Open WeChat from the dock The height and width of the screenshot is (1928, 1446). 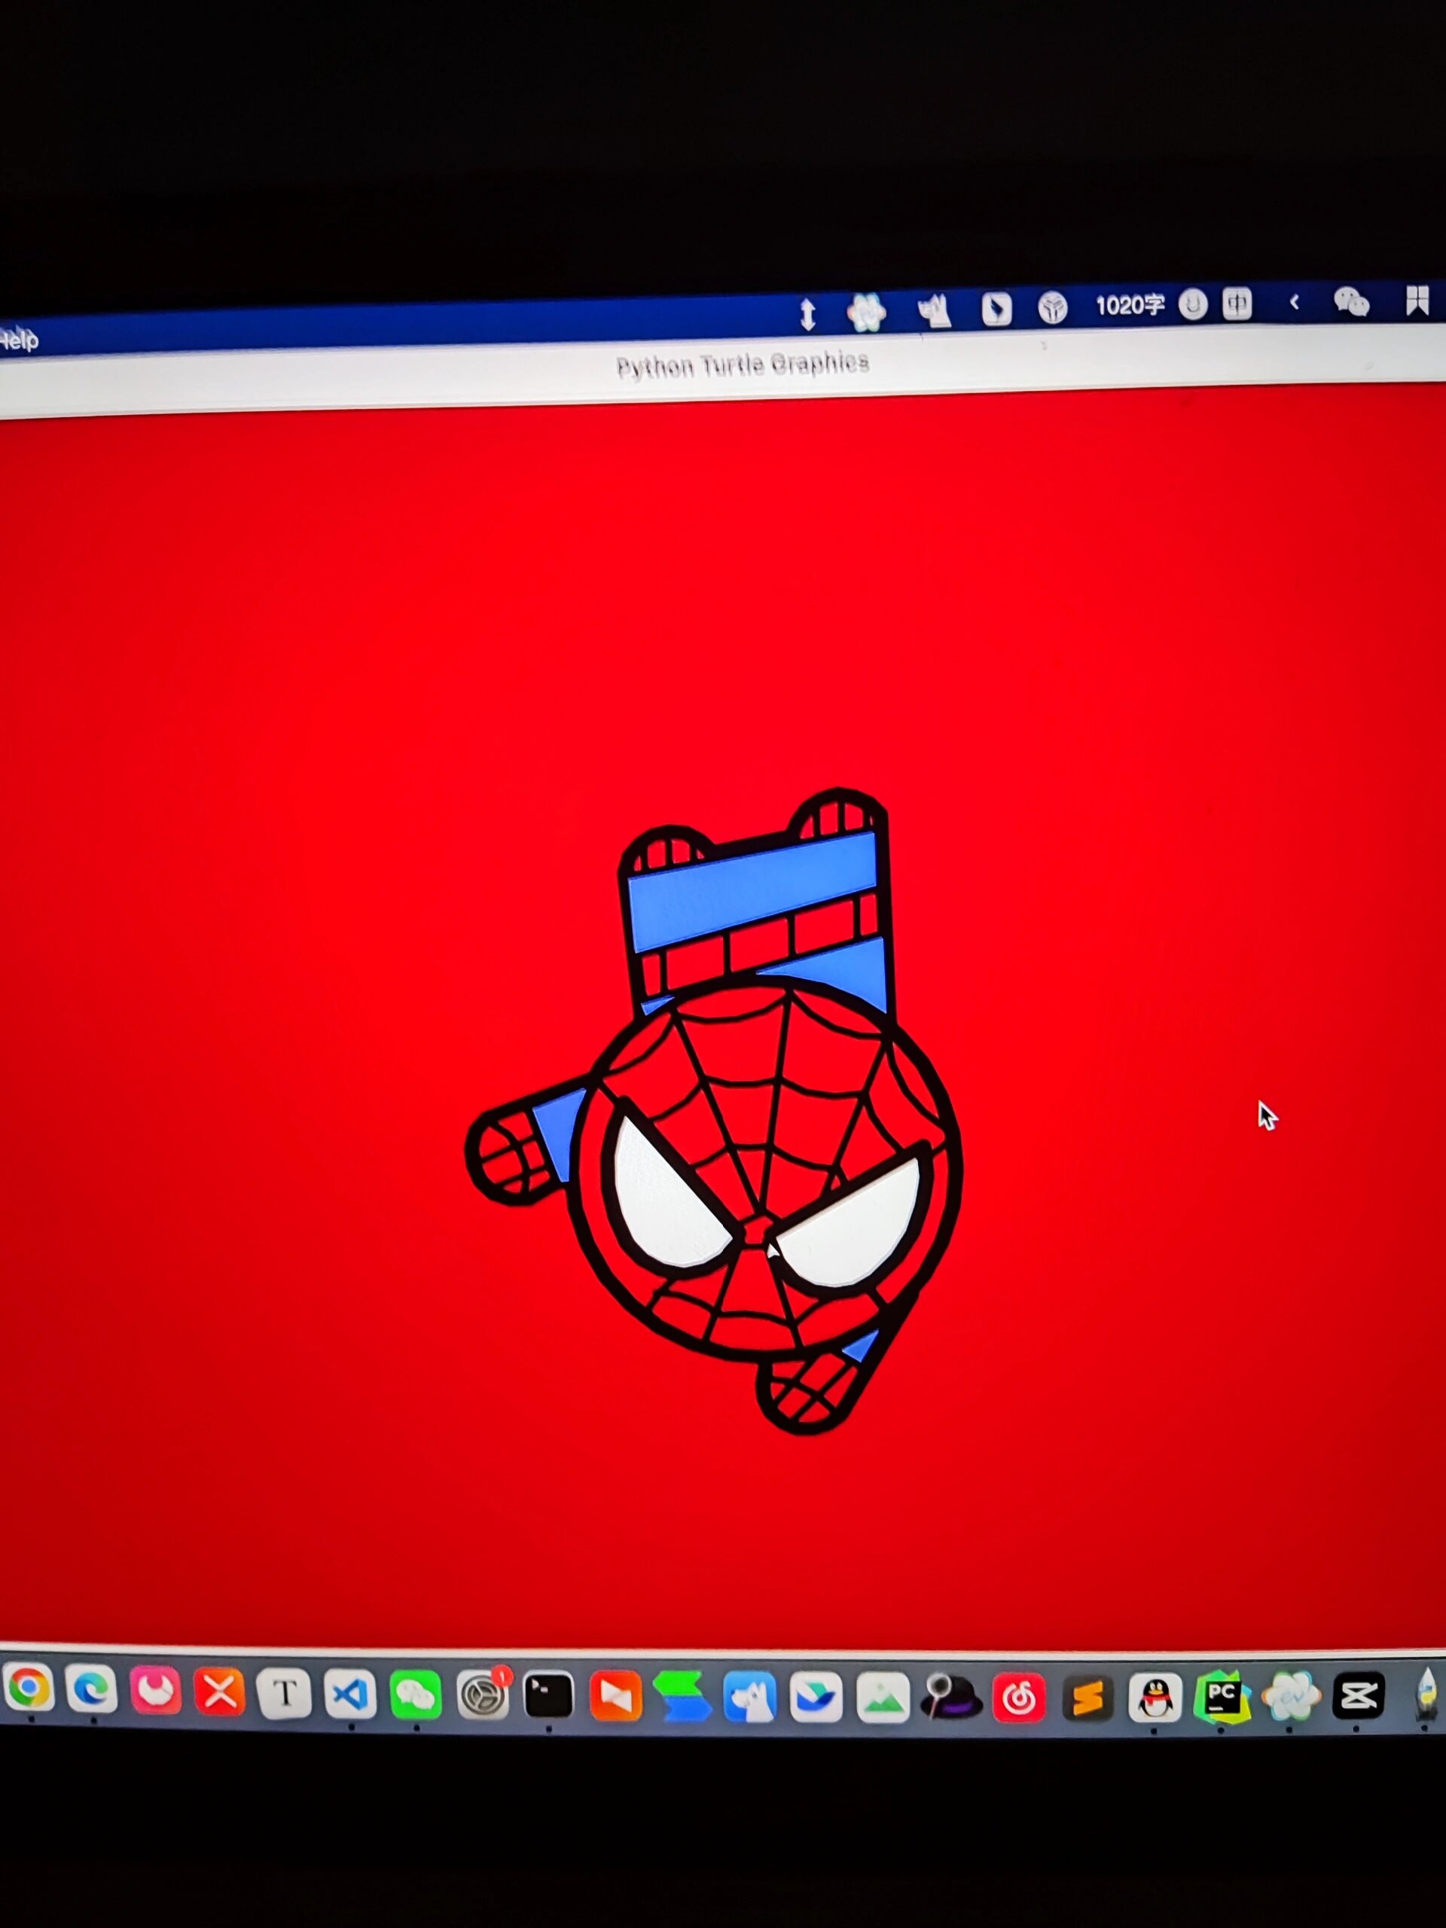[416, 1695]
